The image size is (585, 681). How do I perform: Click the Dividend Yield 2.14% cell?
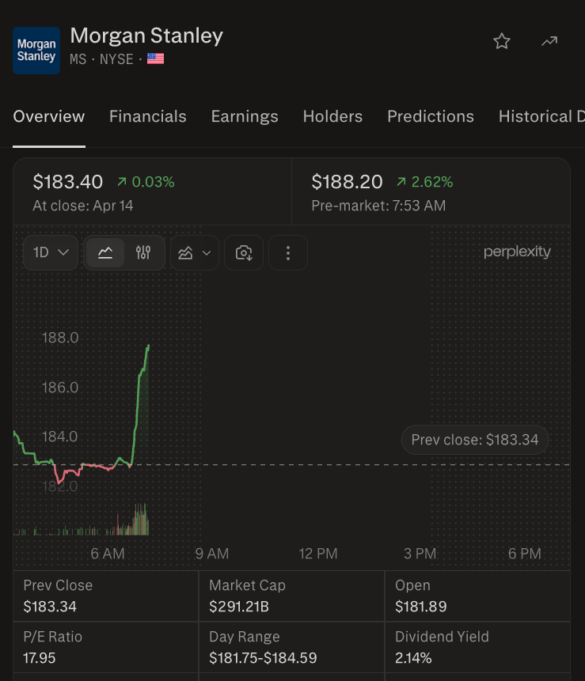coord(477,647)
